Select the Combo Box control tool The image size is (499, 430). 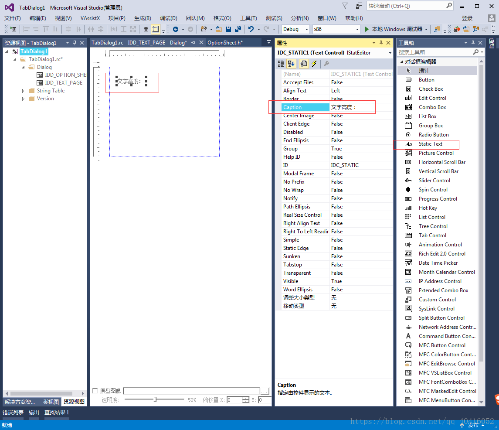point(432,107)
